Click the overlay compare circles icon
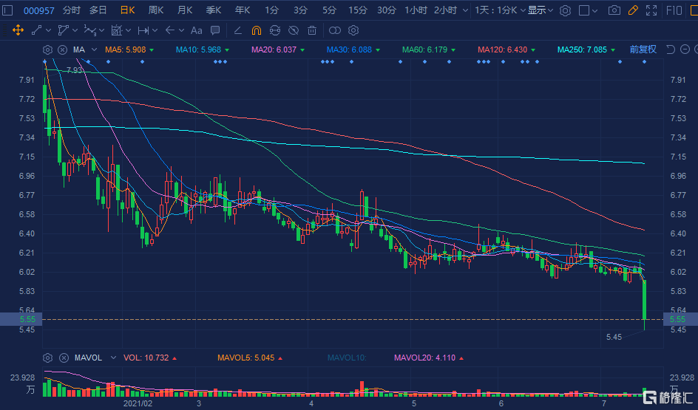The width and height of the screenshot is (698, 410). pyautogui.click(x=335, y=30)
